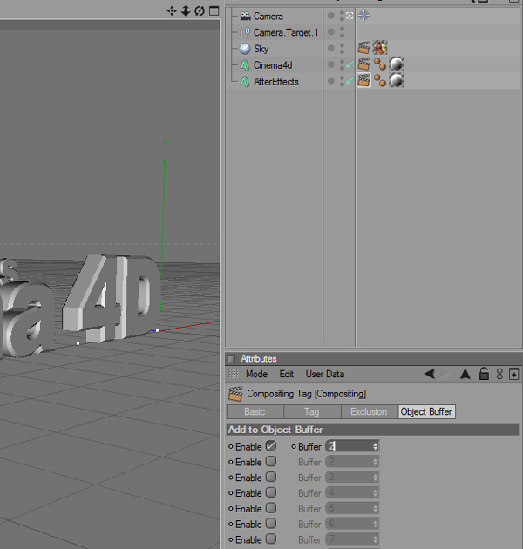Click the Compositing Tag [Compositing] title

(x=307, y=394)
